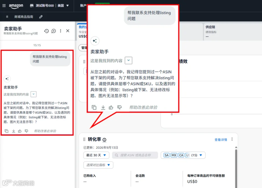Click the 每种订单商品的平均销售额 label
This screenshot has height=188, width=262.
[206, 176]
